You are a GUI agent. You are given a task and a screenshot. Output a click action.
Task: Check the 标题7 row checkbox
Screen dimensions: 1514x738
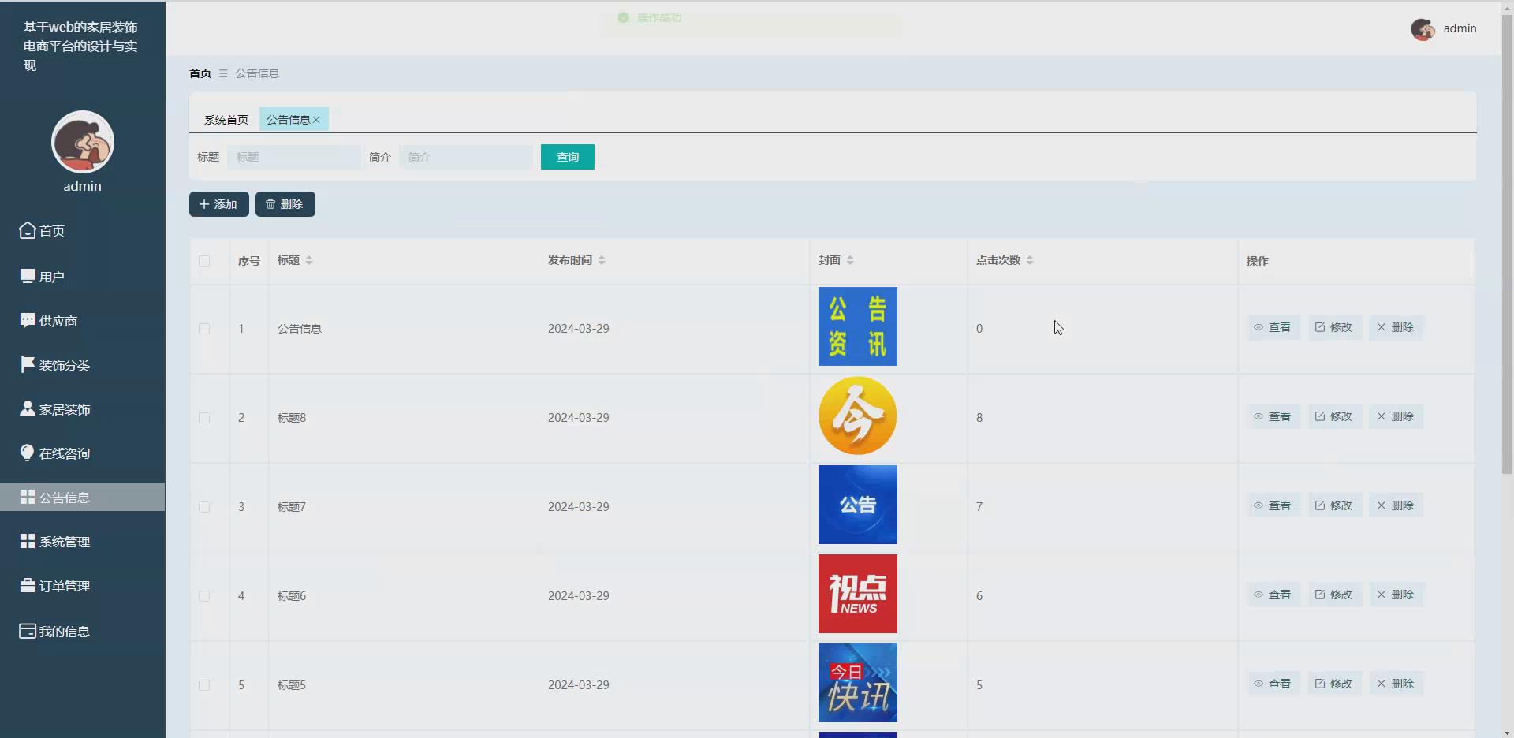(x=204, y=507)
